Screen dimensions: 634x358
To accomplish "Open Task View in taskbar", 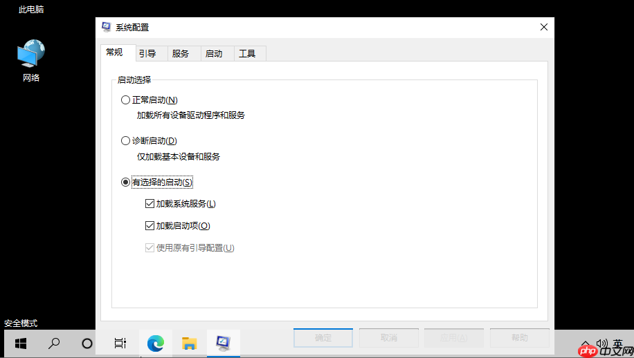I will 120,343.
